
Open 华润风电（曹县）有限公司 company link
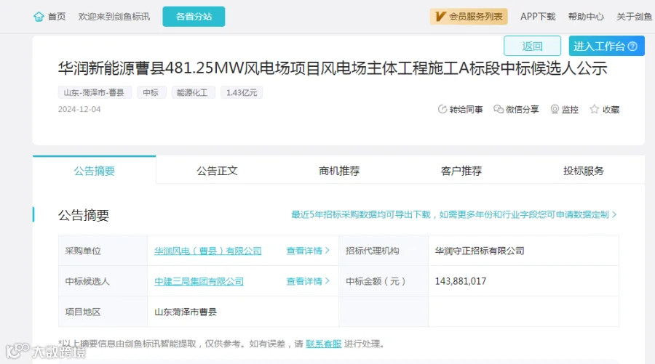208,251
